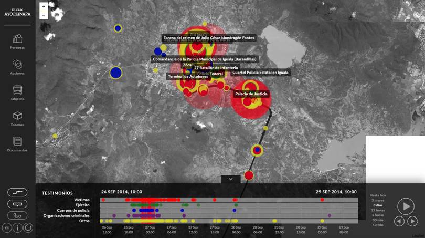The height and width of the screenshot is (238, 425).
Task: Click the information (i) icon
Action: (x=17, y=228)
